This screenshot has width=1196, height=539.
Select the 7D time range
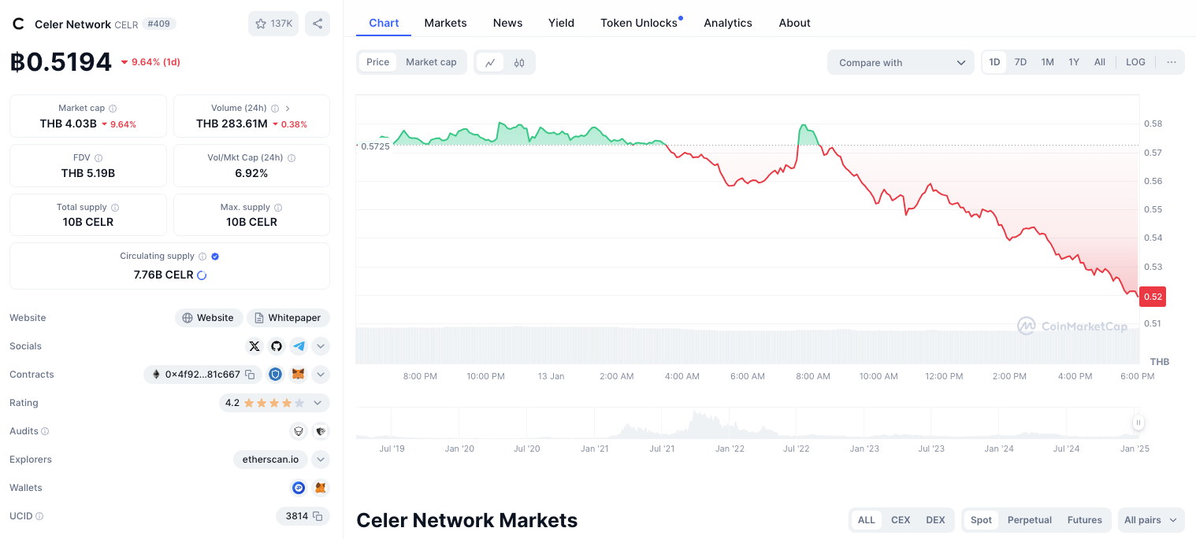(1020, 62)
